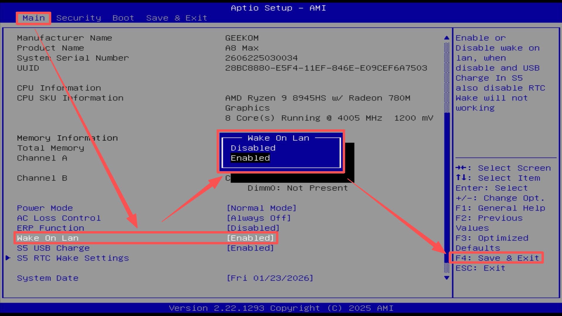Click ESC: Exit hint
562x316 pixels.
click(x=480, y=268)
